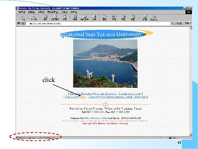
Task: Open the Tools (工具) menu
Action: pos(64,12)
